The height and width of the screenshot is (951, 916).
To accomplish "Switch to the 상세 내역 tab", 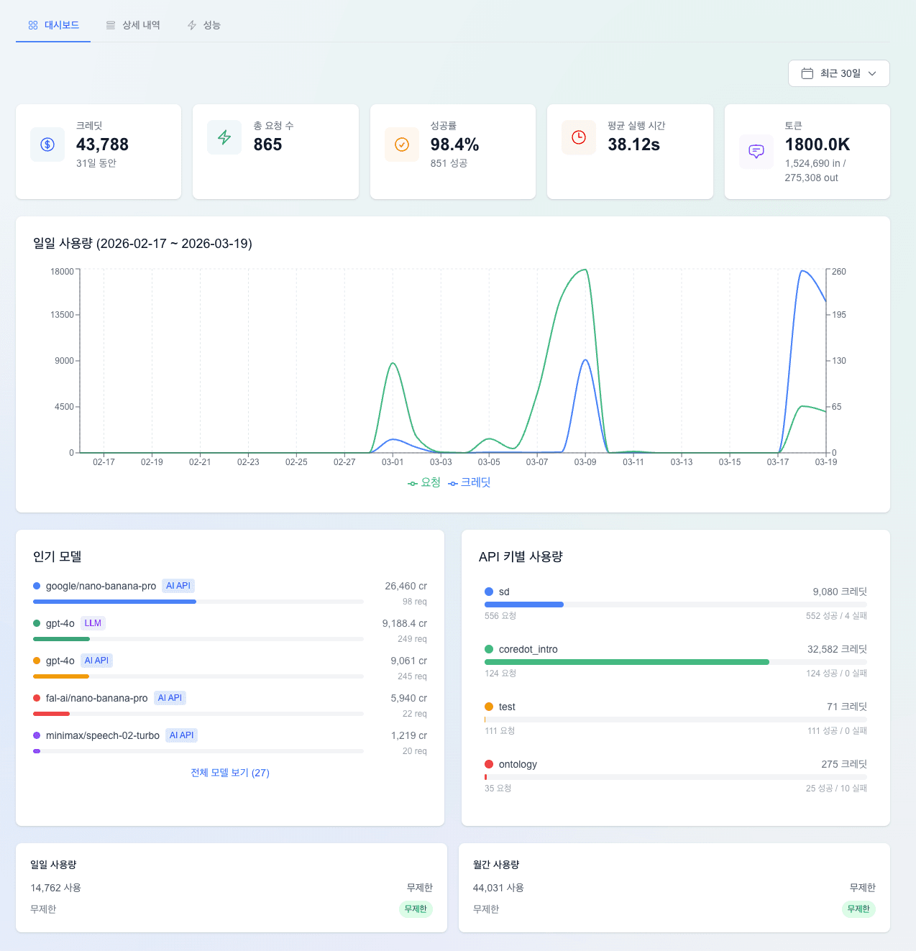I will tap(133, 25).
